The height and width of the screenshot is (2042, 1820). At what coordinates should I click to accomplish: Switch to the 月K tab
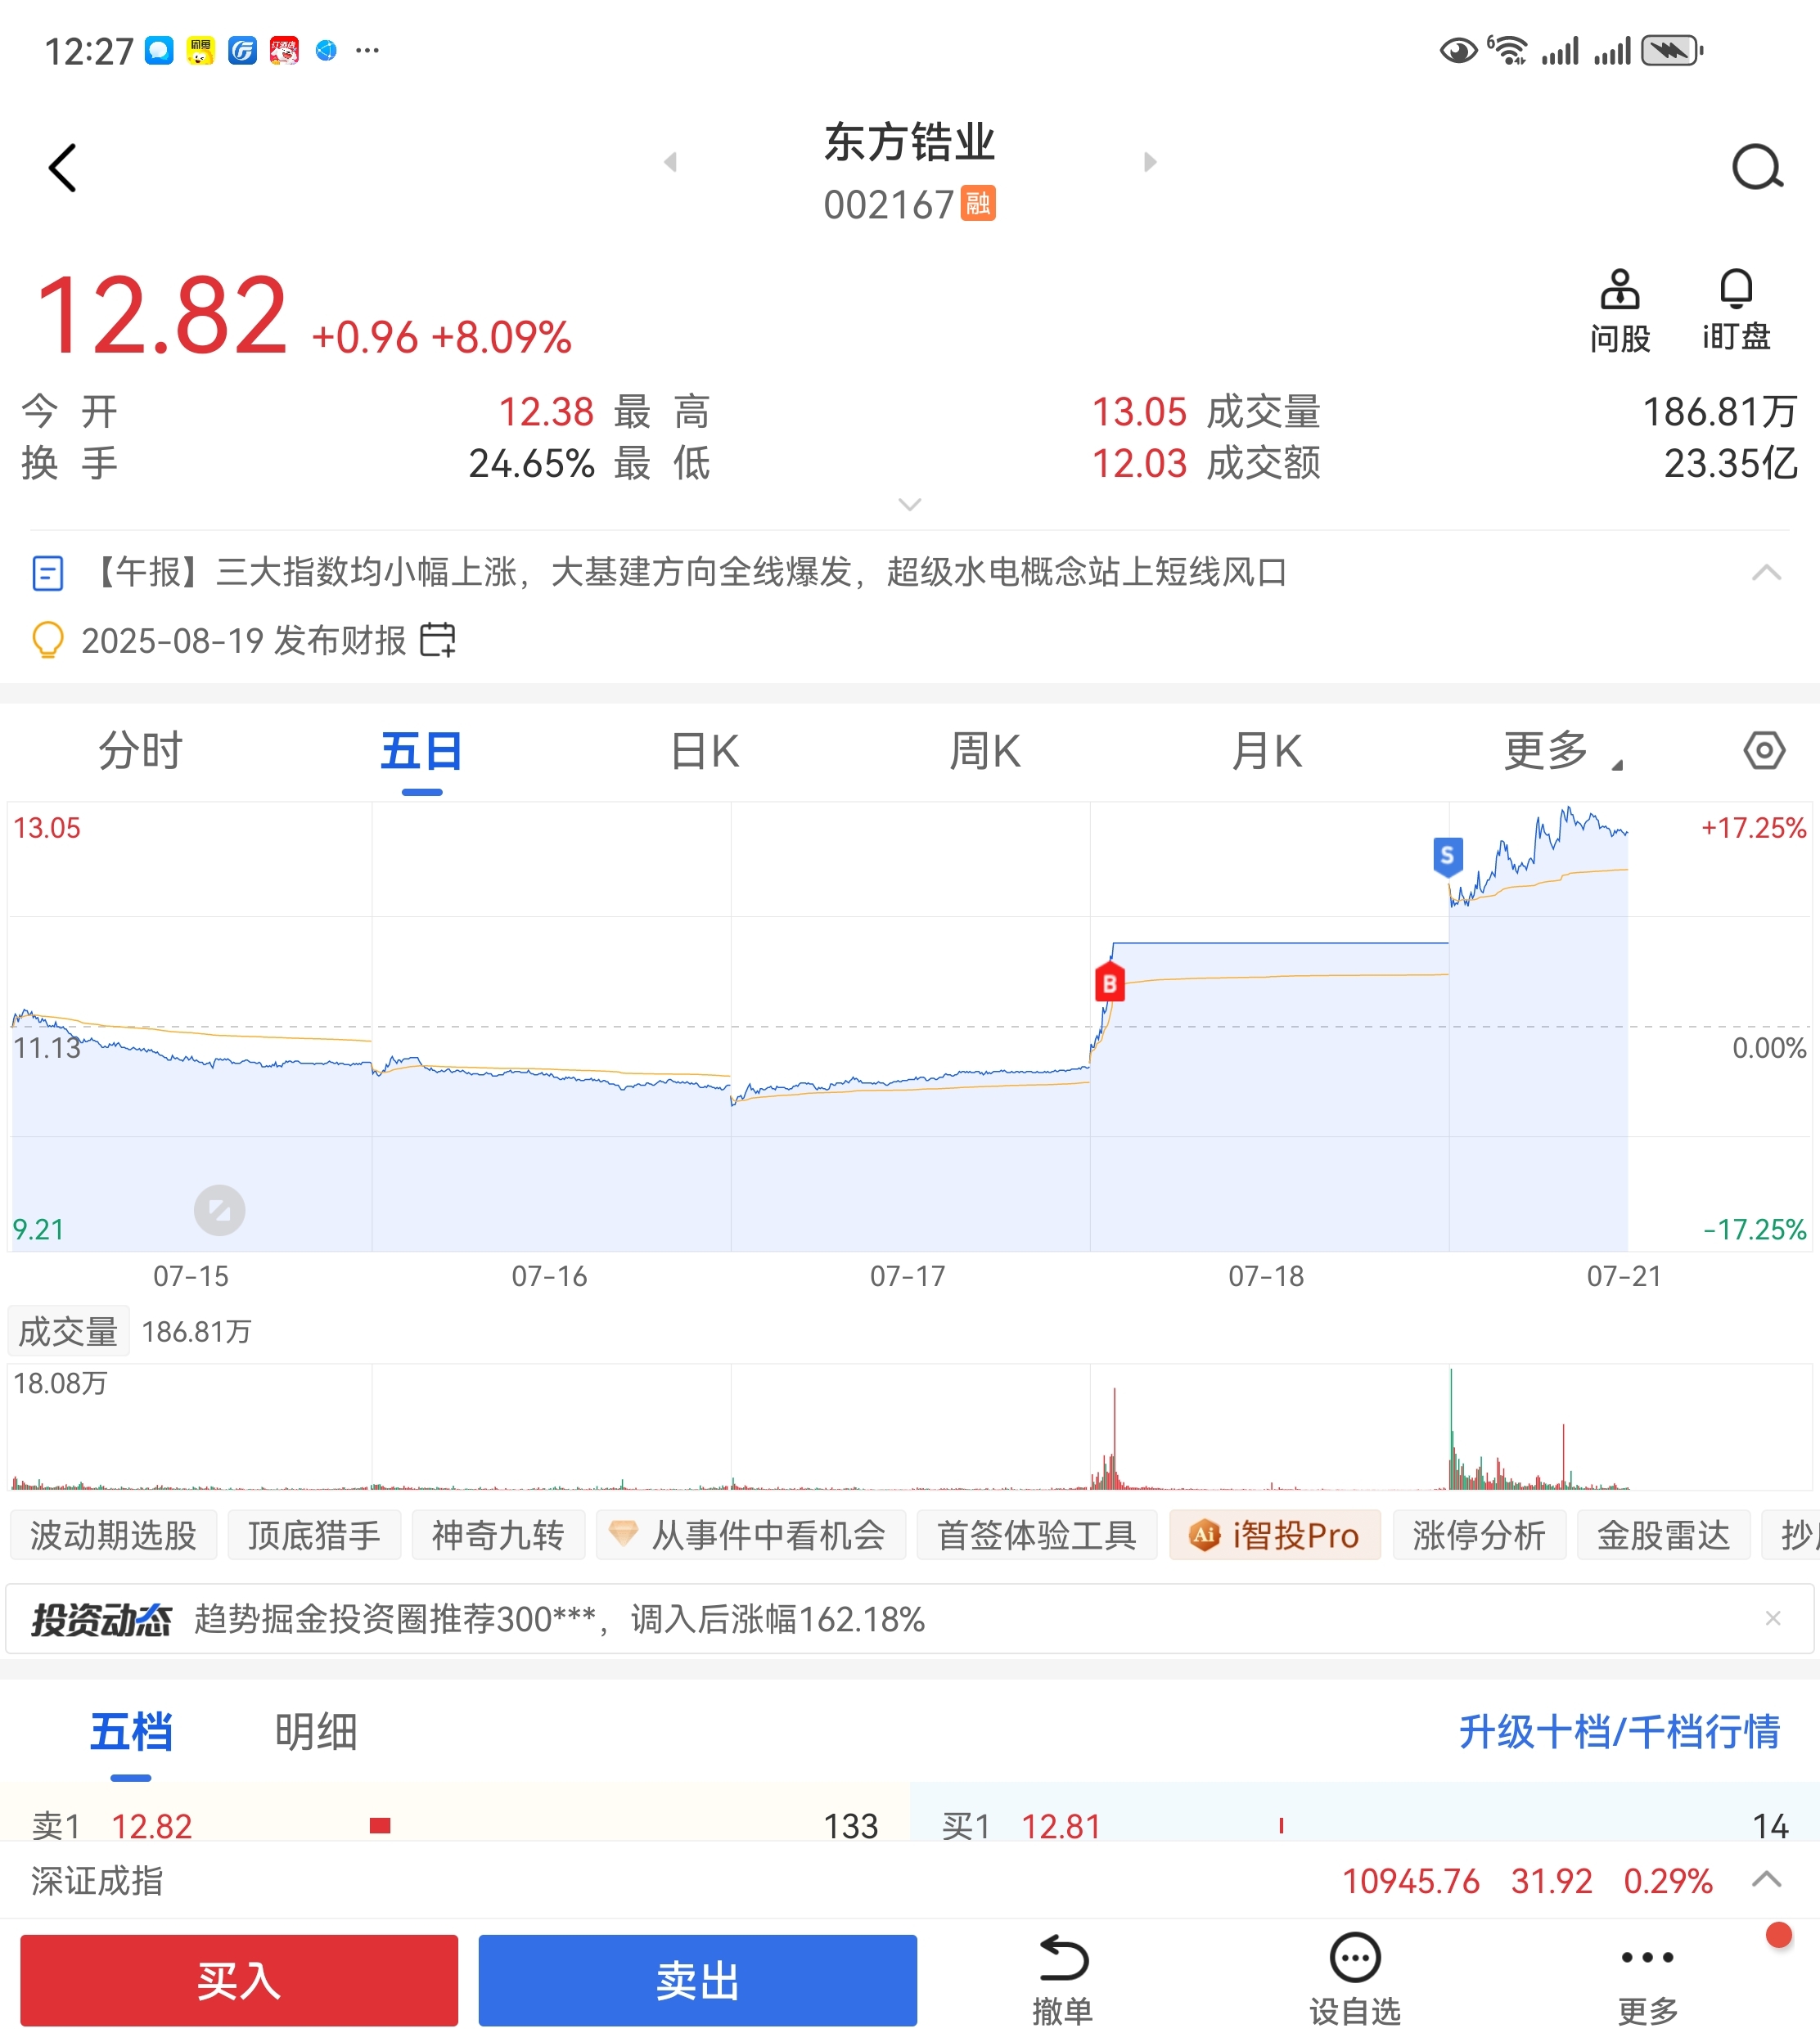pyautogui.click(x=1266, y=751)
